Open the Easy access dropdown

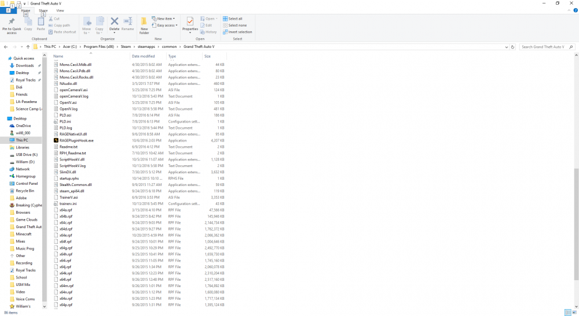pos(164,25)
